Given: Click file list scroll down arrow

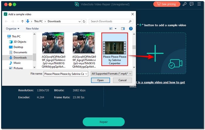Looking at the screenshot, I should pos(134,67).
